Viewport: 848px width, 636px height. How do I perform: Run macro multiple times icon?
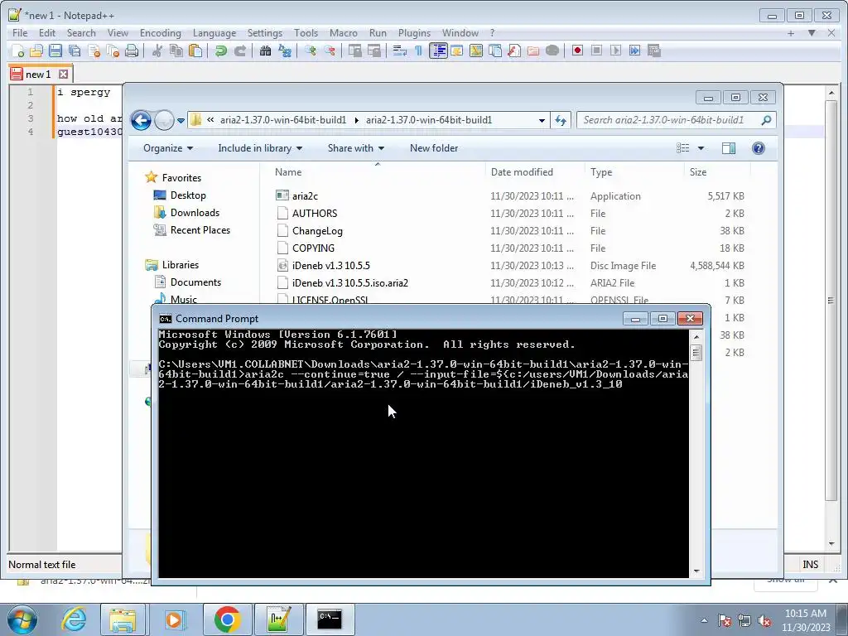click(x=635, y=51)
